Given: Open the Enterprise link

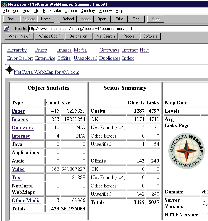Looking at the screenshot, I should tap(45, 58).
